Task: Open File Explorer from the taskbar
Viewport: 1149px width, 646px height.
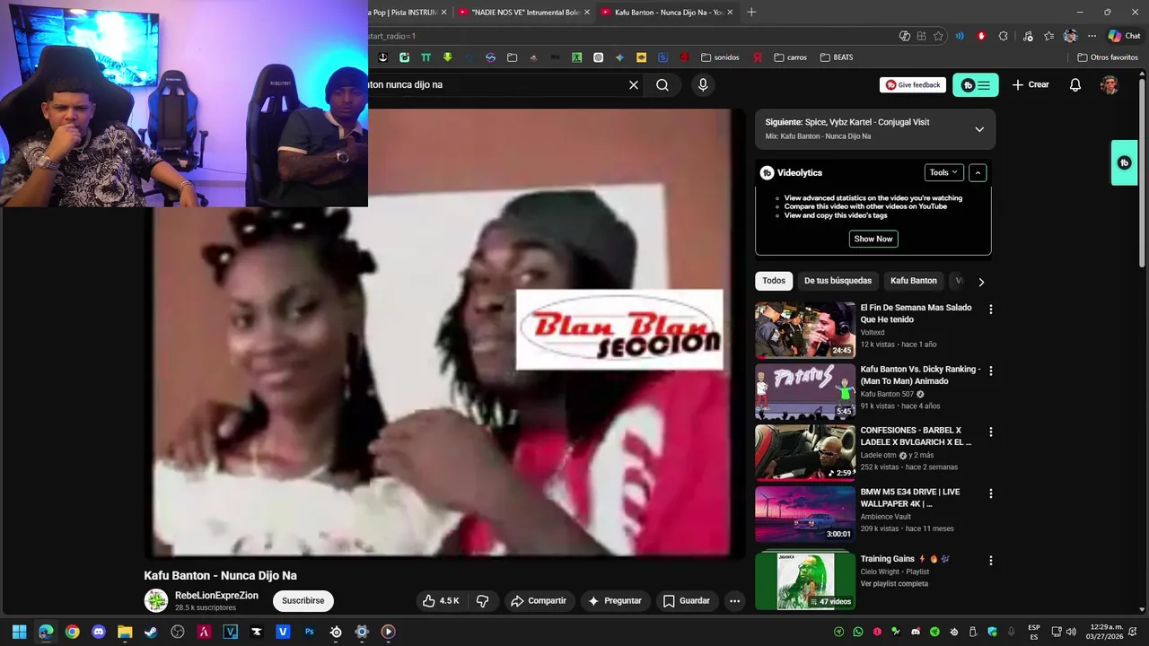Action: pos(125,632)
